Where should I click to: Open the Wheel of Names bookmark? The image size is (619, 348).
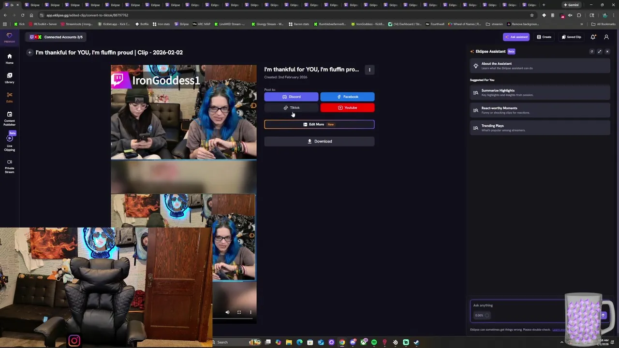(465, 24)
